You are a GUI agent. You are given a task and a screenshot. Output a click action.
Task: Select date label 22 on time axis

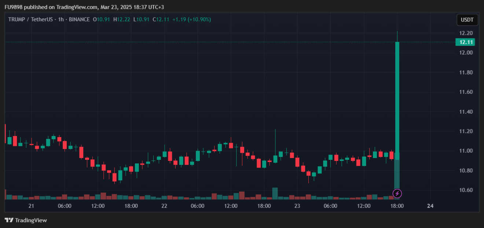[x=164, y=206]
